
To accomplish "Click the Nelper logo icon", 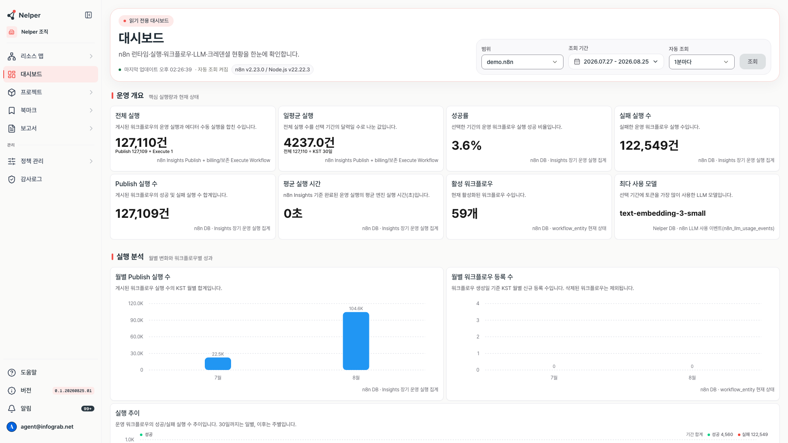I will [x=11, y=15].
